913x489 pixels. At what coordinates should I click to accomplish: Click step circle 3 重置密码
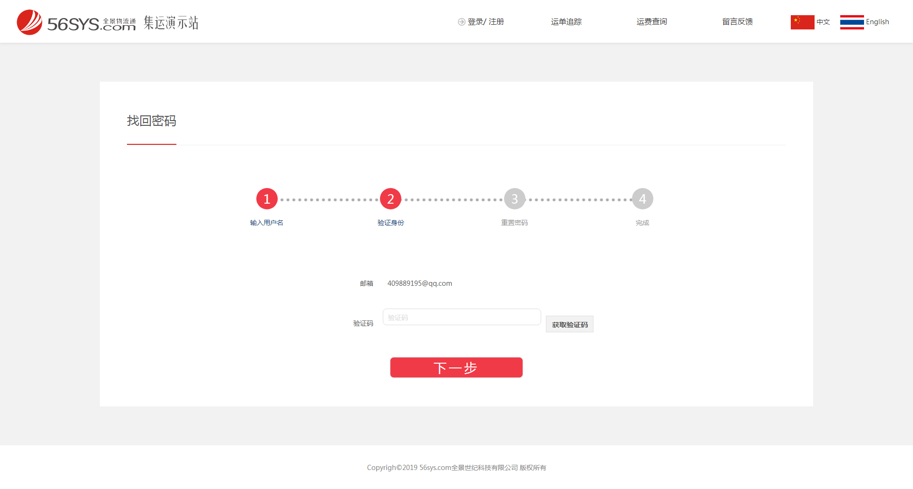(x=514, y=198)
